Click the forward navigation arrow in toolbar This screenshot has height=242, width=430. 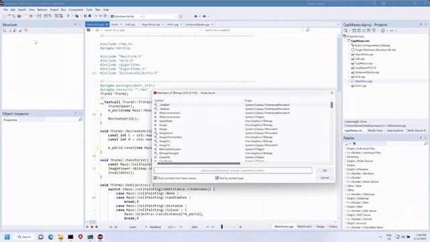coord(204,16)
